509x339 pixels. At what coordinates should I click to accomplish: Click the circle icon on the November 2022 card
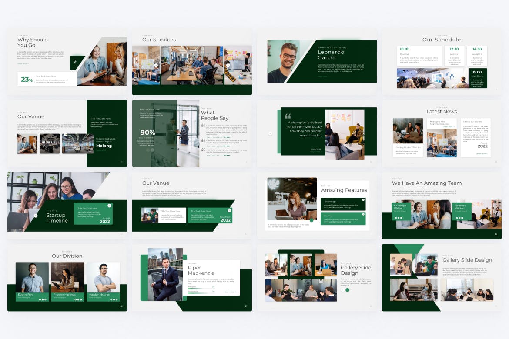tap(229, 210)
